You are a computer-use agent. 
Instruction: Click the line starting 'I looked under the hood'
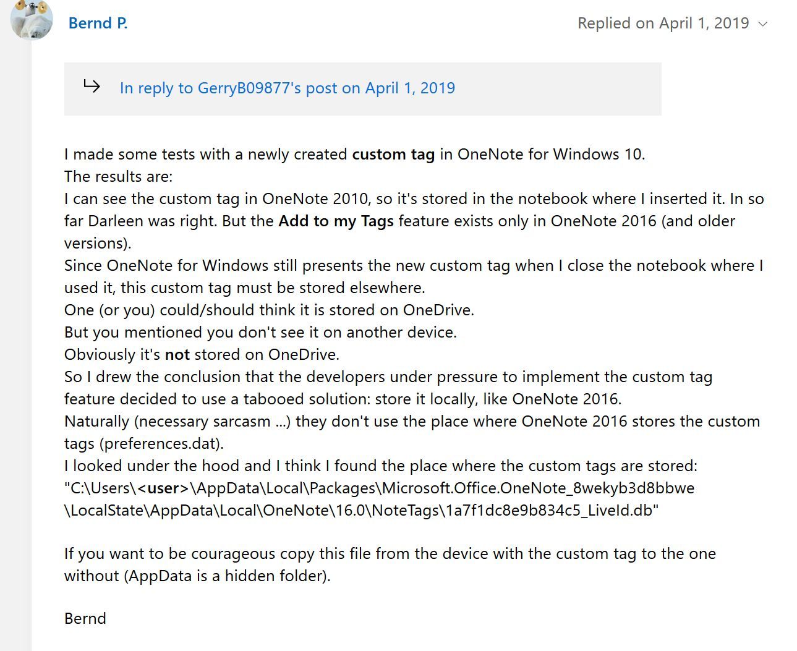point(380,466)
